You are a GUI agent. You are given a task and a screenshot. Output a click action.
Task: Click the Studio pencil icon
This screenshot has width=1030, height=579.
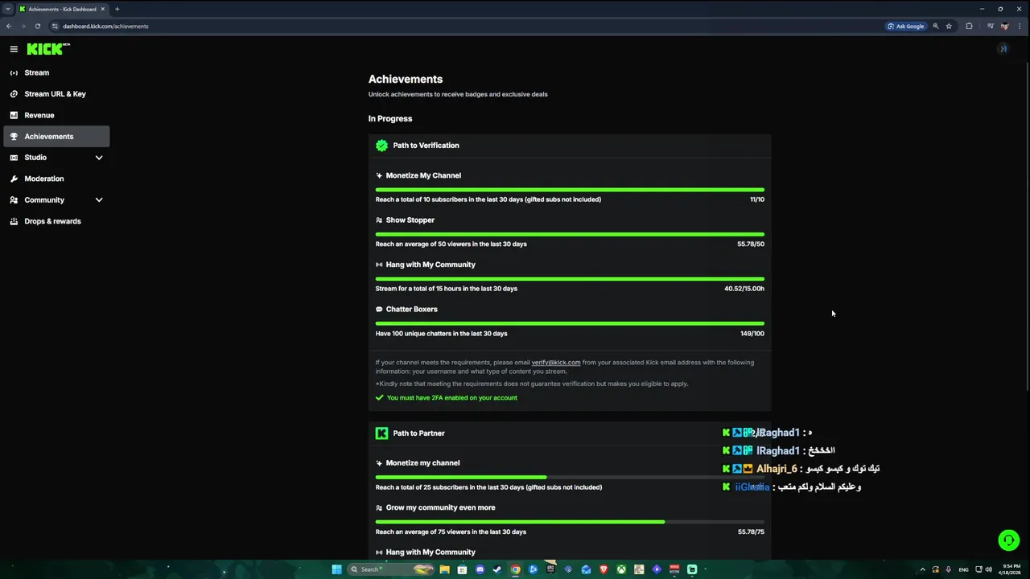(x=14, y=158)
